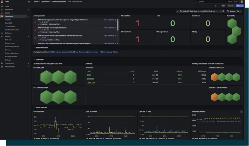The width and height of the screenshot is (249, 146).
Task: Click the Home breadcrumb link
Action: coord(36,2)
